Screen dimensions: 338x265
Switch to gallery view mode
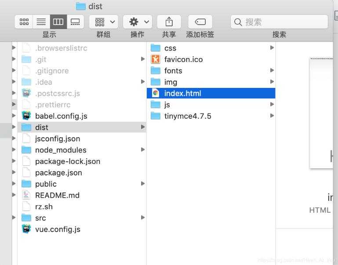tap(75, 22)
